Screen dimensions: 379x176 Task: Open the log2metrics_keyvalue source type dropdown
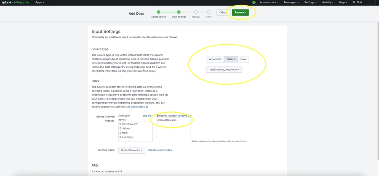click(224, 69)
